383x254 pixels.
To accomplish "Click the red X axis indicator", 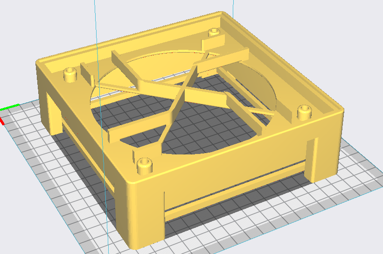I will pyautogui.click(x=2, y=121).
